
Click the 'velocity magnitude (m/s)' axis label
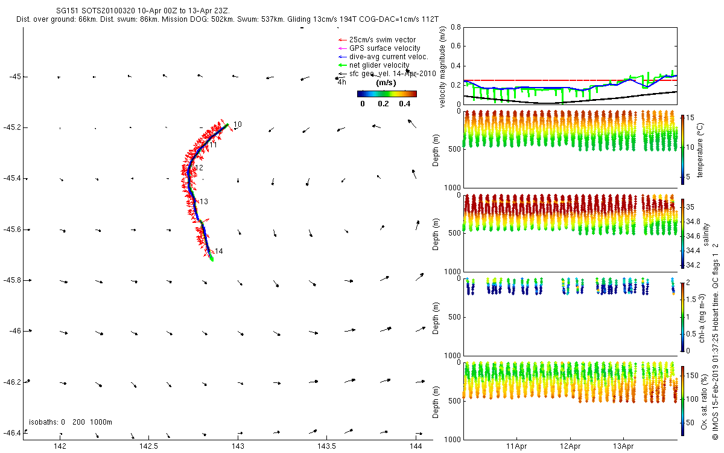point(443,67)
